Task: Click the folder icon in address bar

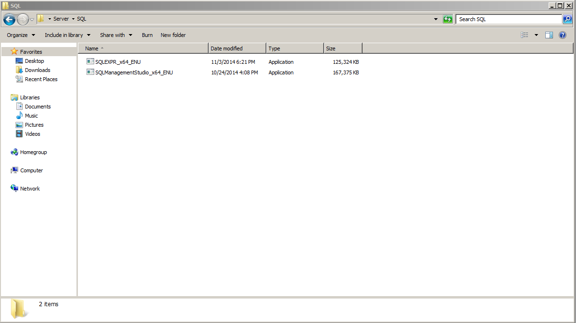Action: [41, 19]
